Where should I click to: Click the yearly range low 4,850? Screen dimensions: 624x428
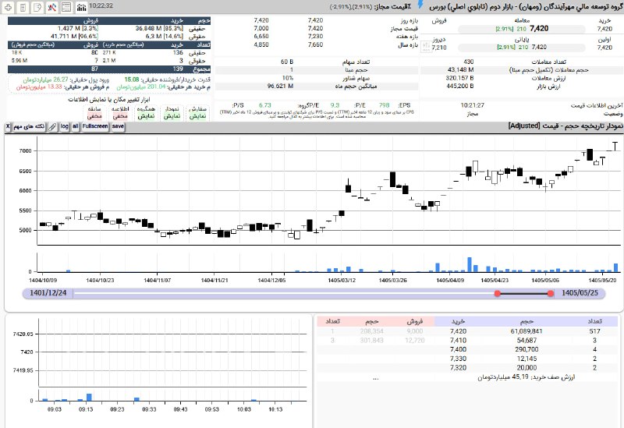(x=261, y=44)
